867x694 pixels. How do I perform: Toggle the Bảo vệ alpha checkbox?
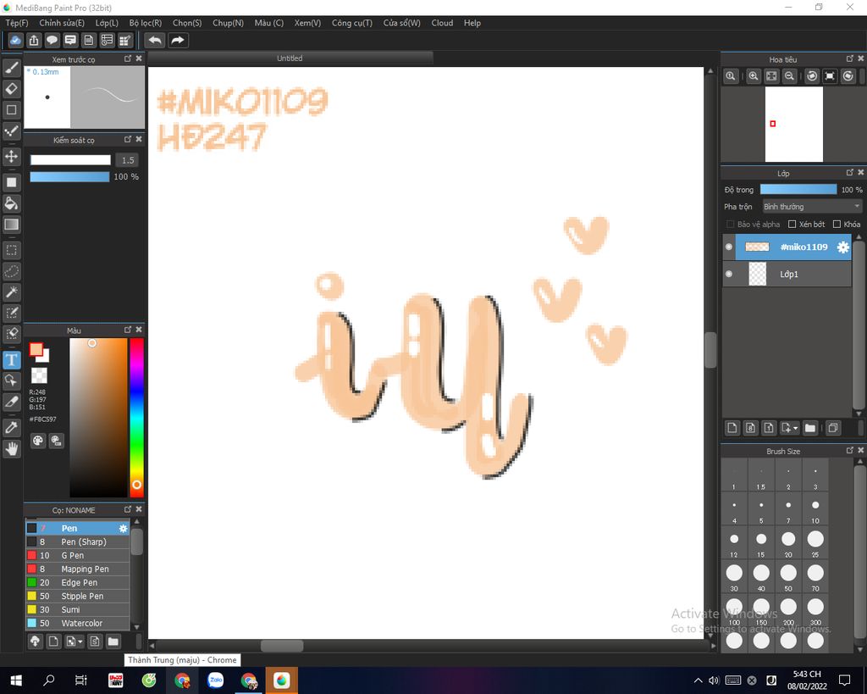coord(730,225)
